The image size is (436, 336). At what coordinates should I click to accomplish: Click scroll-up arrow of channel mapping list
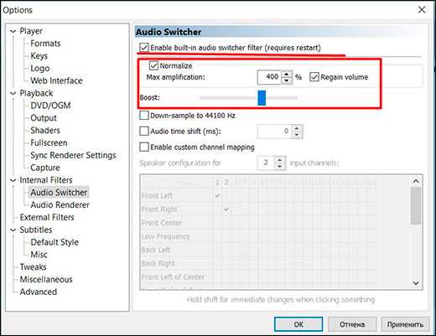(x=416, y=181)
